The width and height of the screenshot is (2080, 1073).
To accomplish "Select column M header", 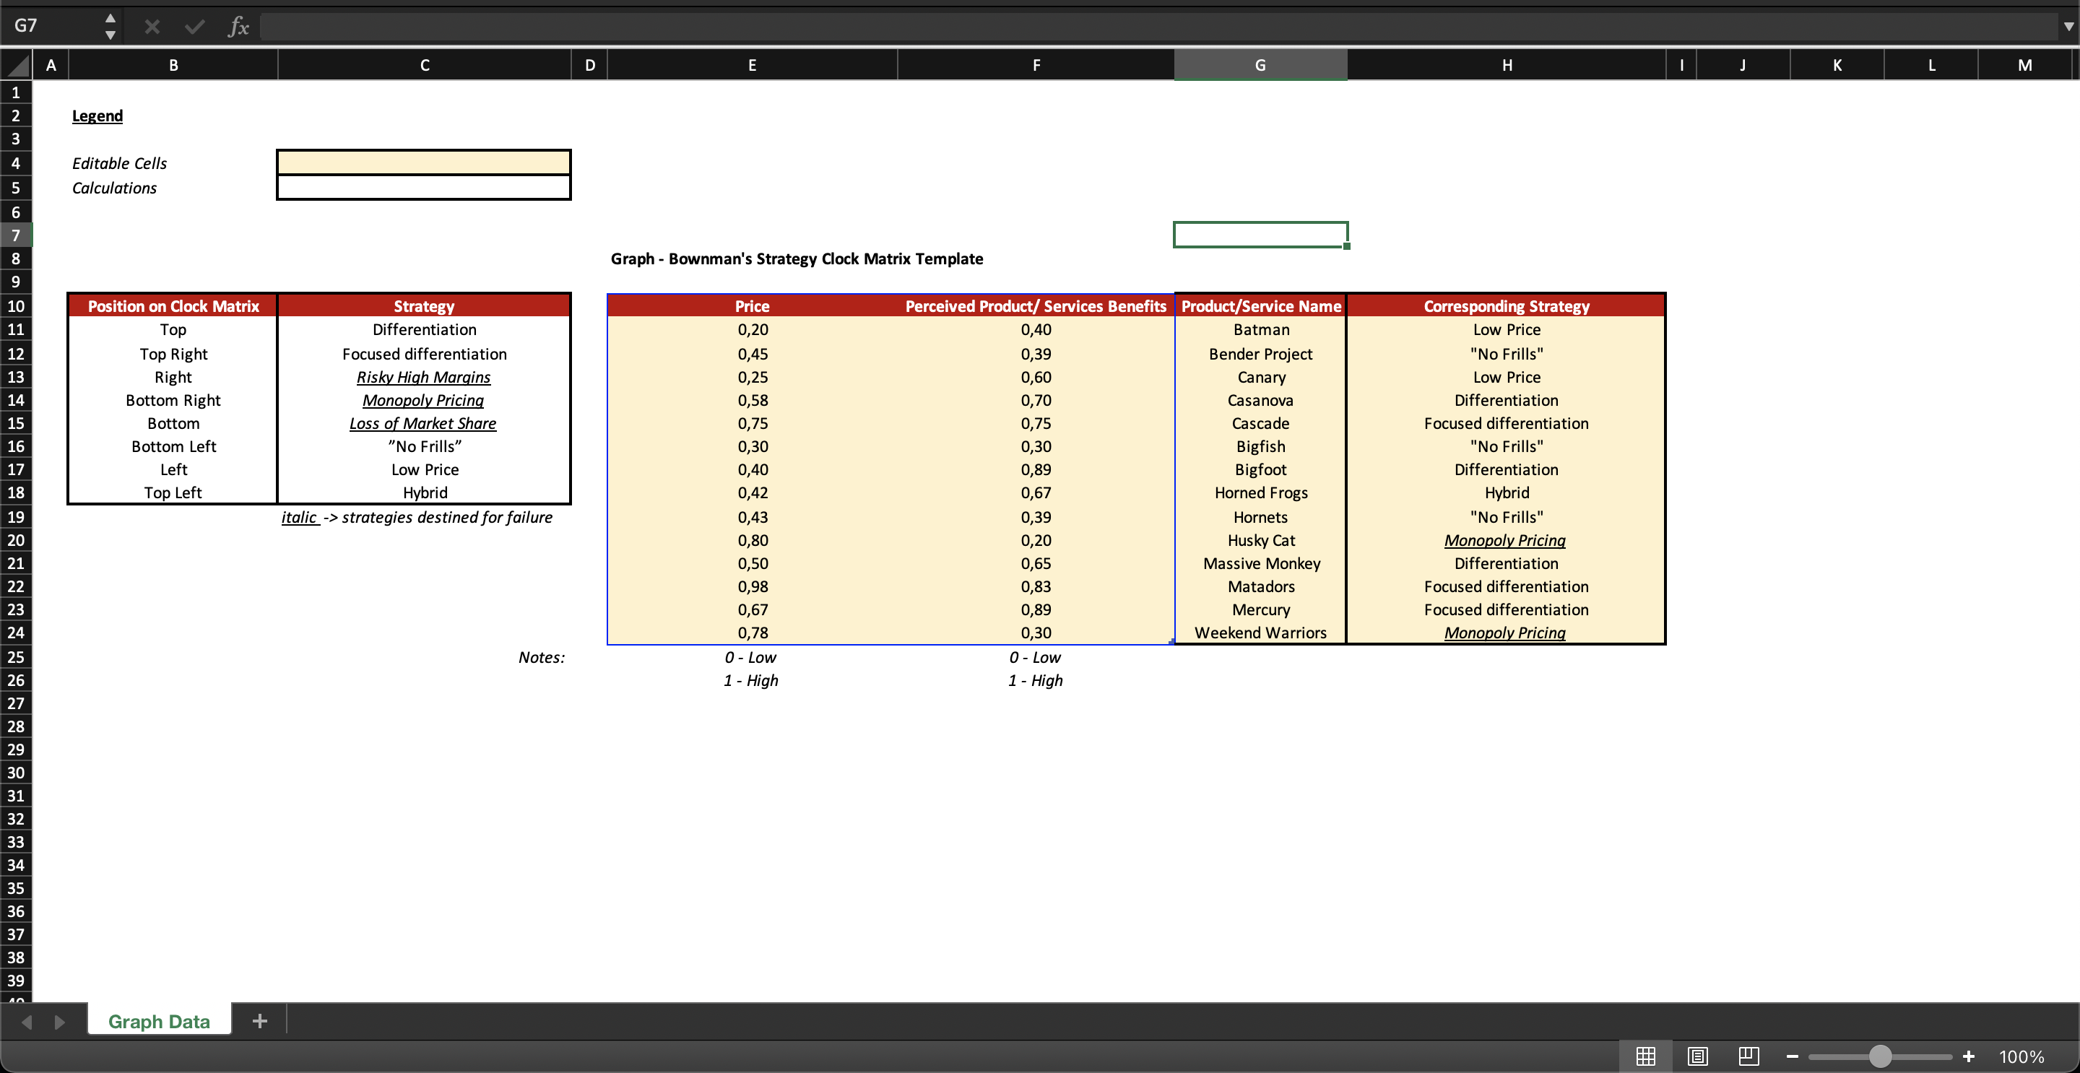I will point(2025,64).
